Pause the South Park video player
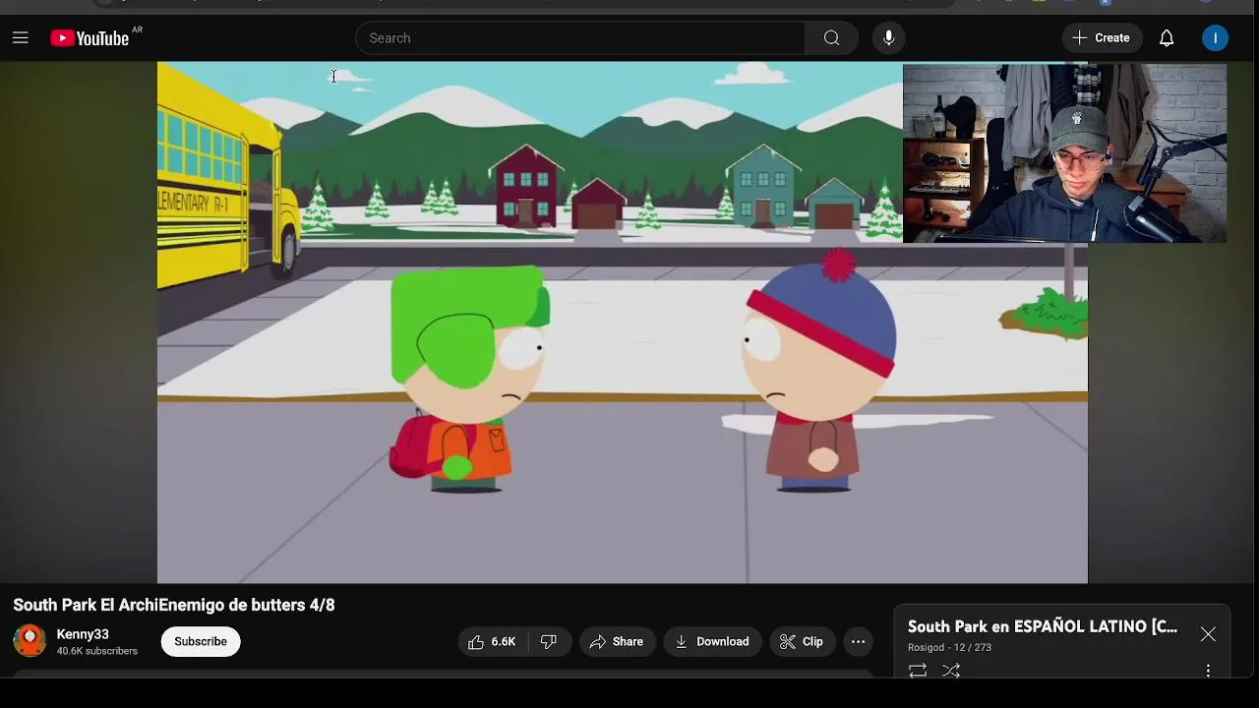 (623, 323)
